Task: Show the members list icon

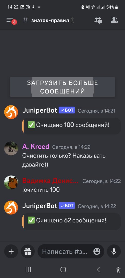Action: click(114, 20)
